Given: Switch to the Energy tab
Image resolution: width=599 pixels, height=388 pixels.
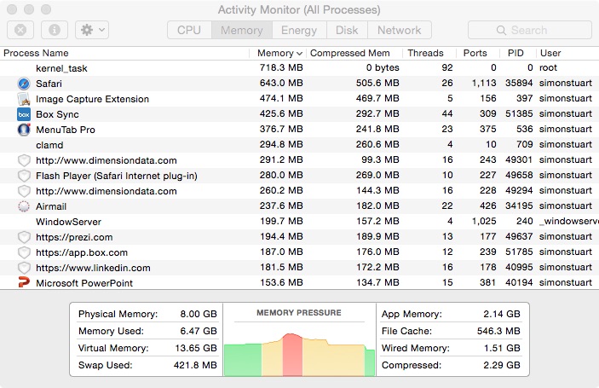Looking at the screenshot, I should point(299,30).
